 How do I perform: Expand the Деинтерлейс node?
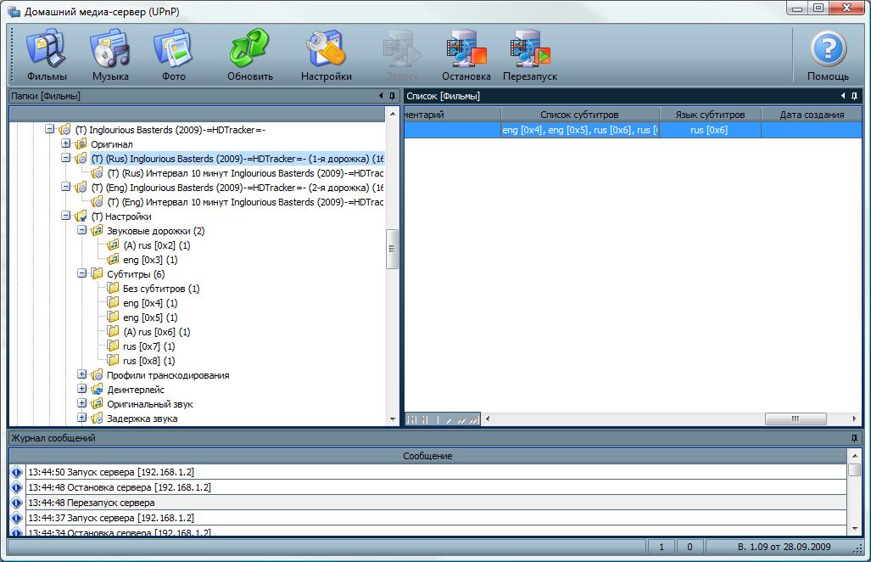click(x=81, y=389)
